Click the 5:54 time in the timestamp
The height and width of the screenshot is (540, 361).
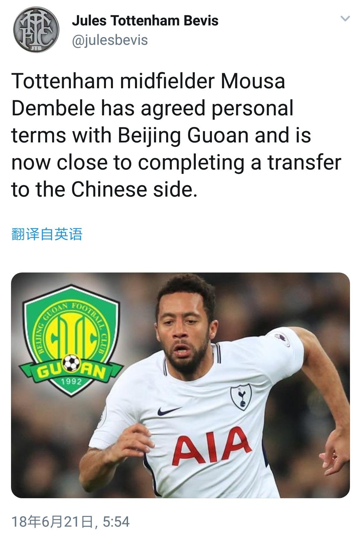116,522
